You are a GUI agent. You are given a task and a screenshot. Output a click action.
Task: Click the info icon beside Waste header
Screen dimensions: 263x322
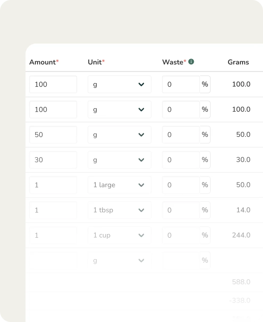click(191, 62)
